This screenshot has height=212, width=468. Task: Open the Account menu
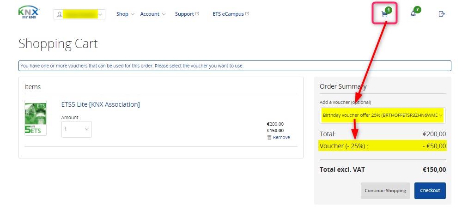pos(153,14)
